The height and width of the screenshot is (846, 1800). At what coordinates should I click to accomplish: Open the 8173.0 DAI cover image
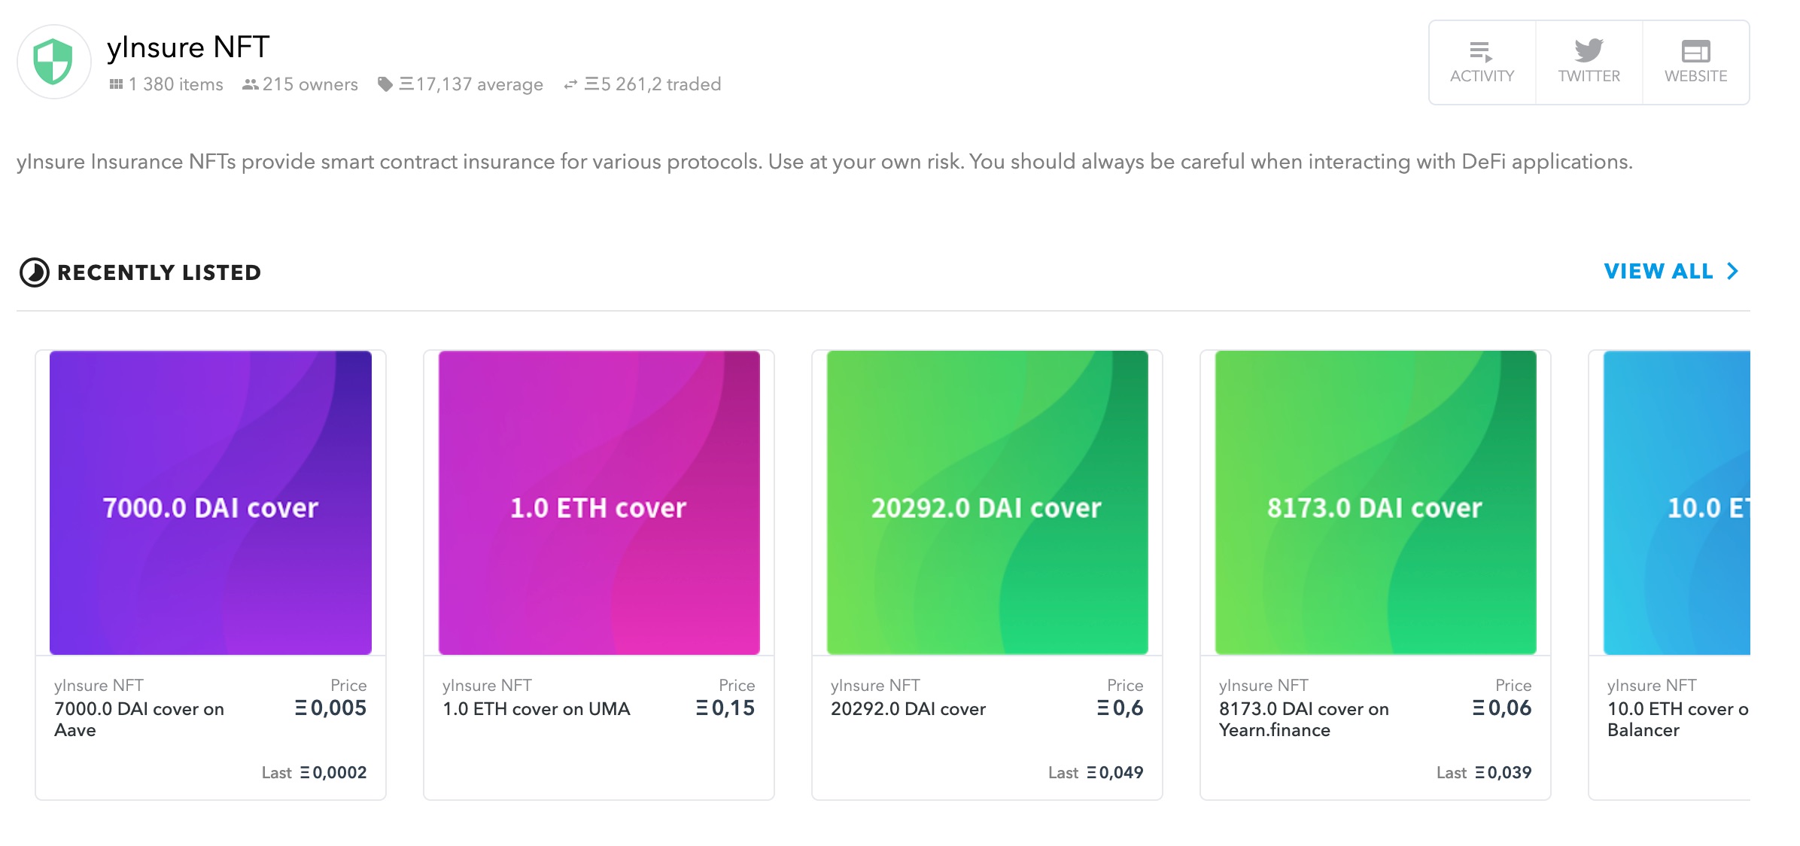1376,503
